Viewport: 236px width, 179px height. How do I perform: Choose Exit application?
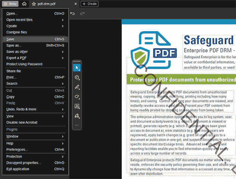click(x=35, y=169)
